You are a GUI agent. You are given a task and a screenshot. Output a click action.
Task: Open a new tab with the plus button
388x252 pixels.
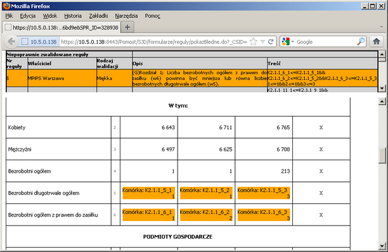coord(127,27)
